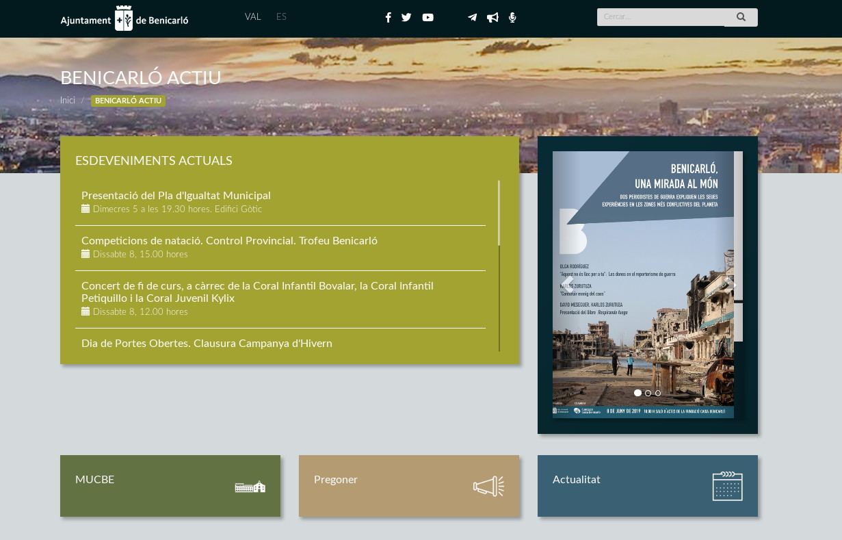Open the MUCBE tile
This screenshot has height=540, width=842.
(170, 486)
